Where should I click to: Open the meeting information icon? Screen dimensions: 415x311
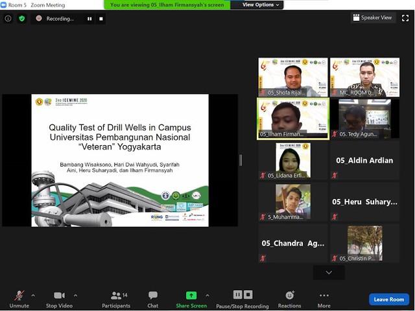[8, 19]
